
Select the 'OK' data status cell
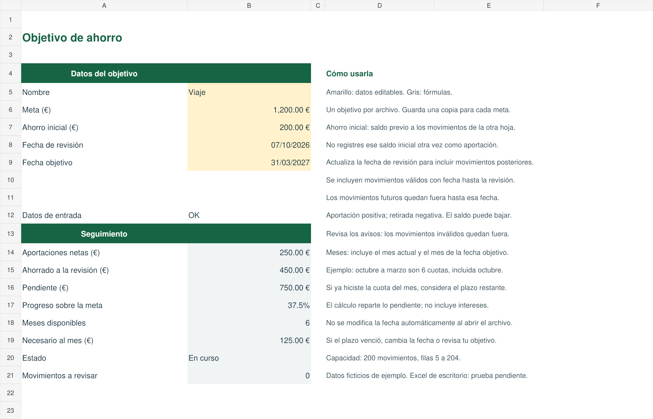(x=249, y=215)
